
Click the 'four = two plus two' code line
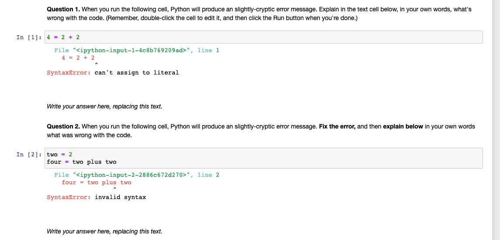point(82,162)
